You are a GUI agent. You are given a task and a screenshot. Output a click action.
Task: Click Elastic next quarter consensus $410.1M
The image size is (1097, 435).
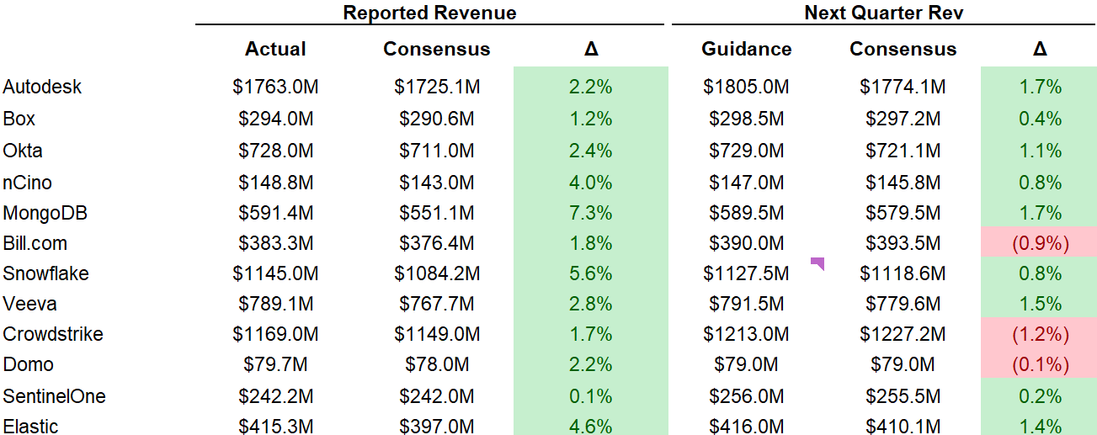[x=903, y=426]
